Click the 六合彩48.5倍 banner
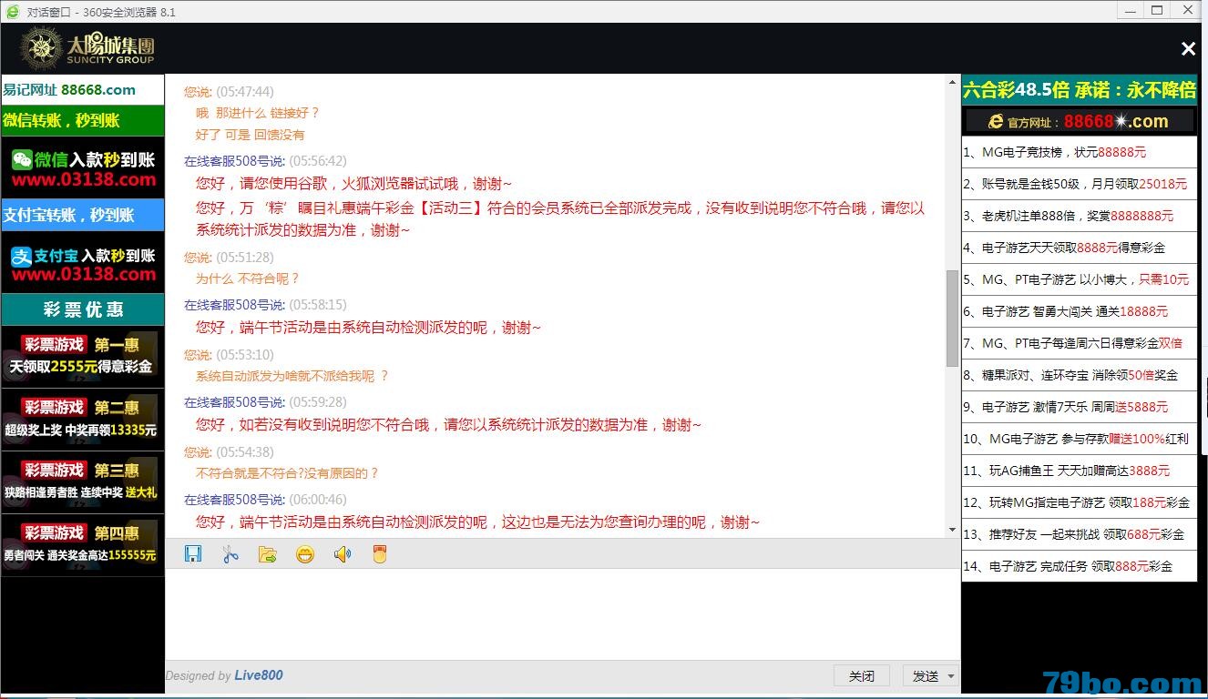 (x=1080, y=90)
